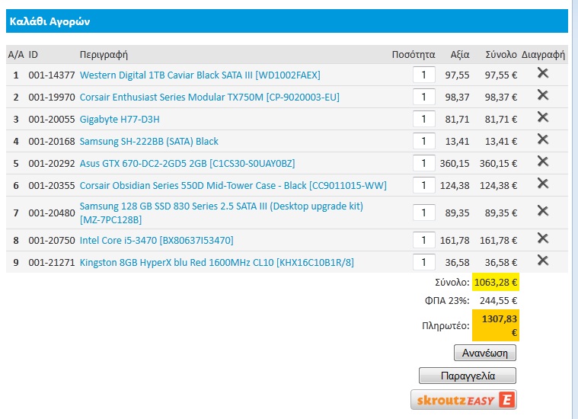The height and width of the screenshot is (419, 578).
Task: Remove Corsair Obsidian 550D case item
Action: pos(543,184)
